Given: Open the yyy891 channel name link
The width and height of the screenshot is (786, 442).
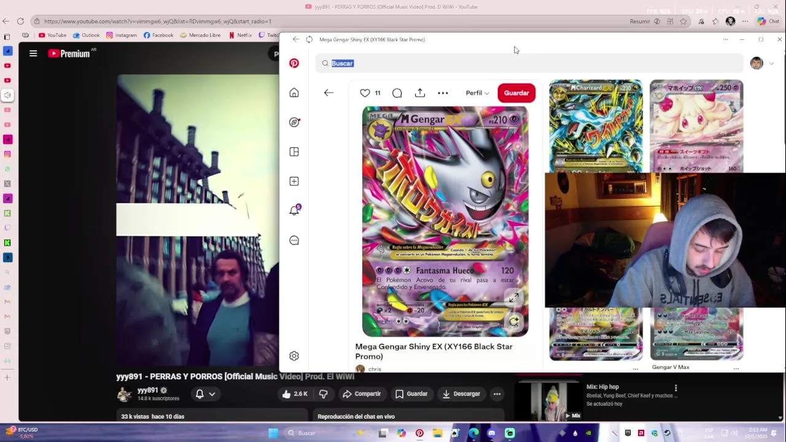Looking at the screenshot, I should [147, 390].
